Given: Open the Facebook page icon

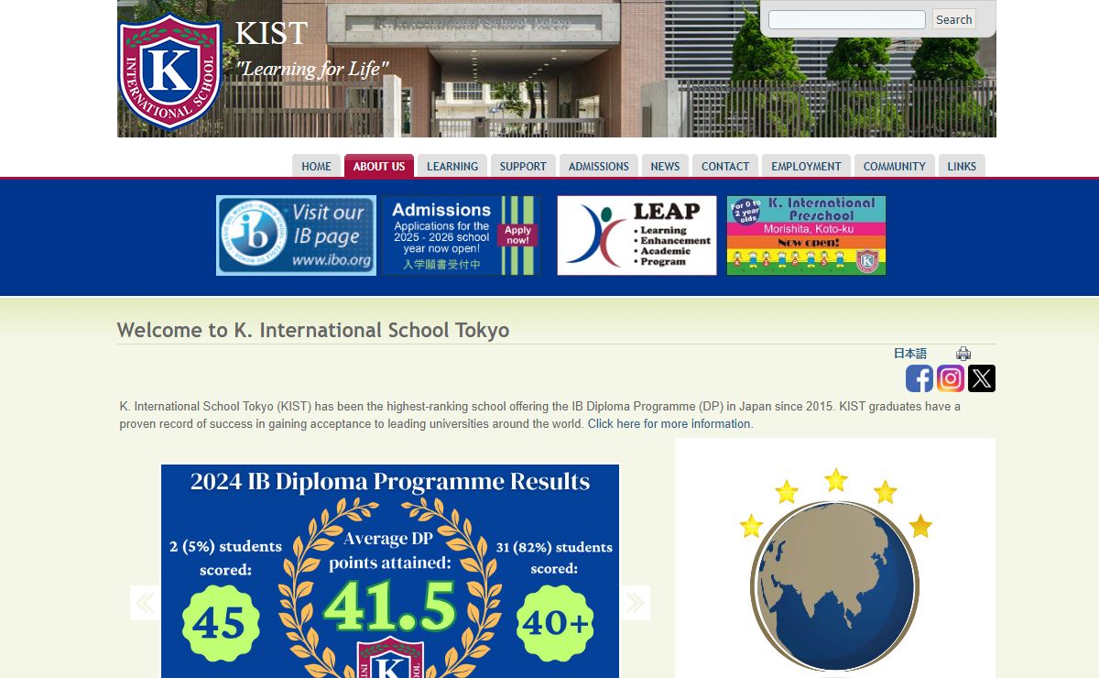Looking at the screenshot, I should [919, 378].
